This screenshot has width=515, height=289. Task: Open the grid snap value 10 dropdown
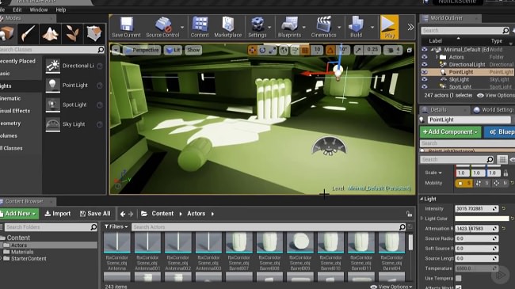[317, 50]
